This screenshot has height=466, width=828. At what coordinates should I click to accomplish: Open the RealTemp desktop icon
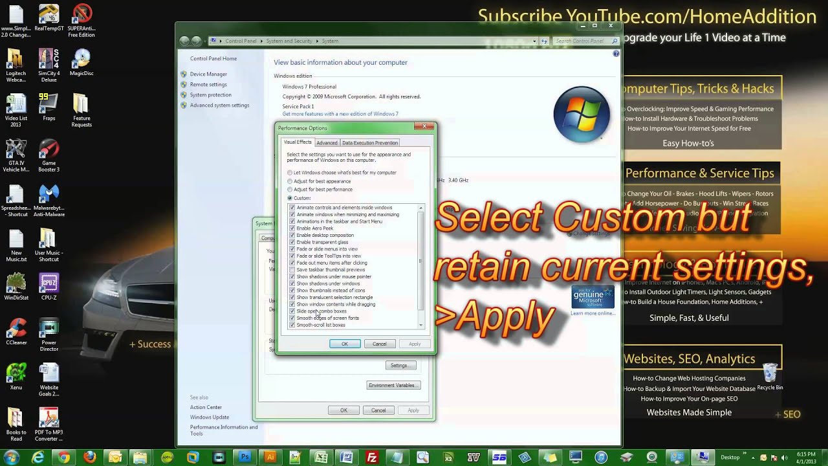49,17
